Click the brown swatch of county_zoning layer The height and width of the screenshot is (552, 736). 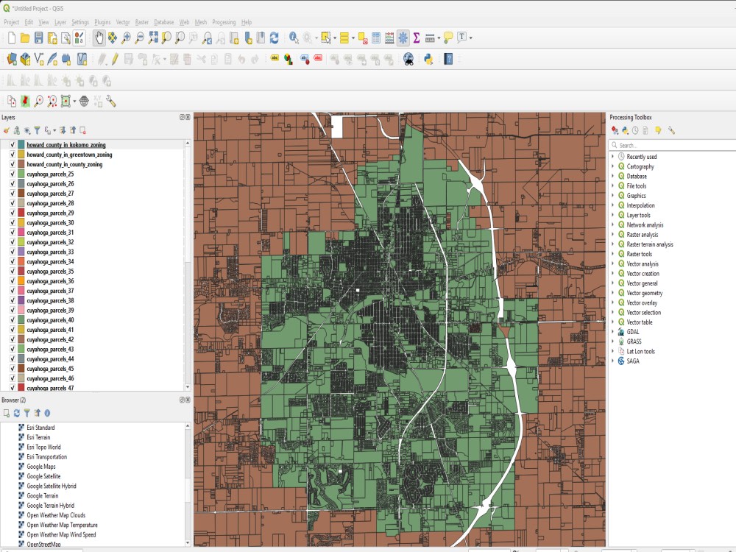click(21, 164)
